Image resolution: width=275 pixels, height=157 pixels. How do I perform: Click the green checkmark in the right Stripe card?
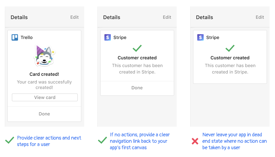coord(230,48)
